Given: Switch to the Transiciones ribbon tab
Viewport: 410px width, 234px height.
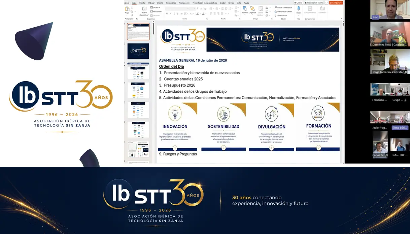Looking at the screenshot, I should [x=171, y=3].
